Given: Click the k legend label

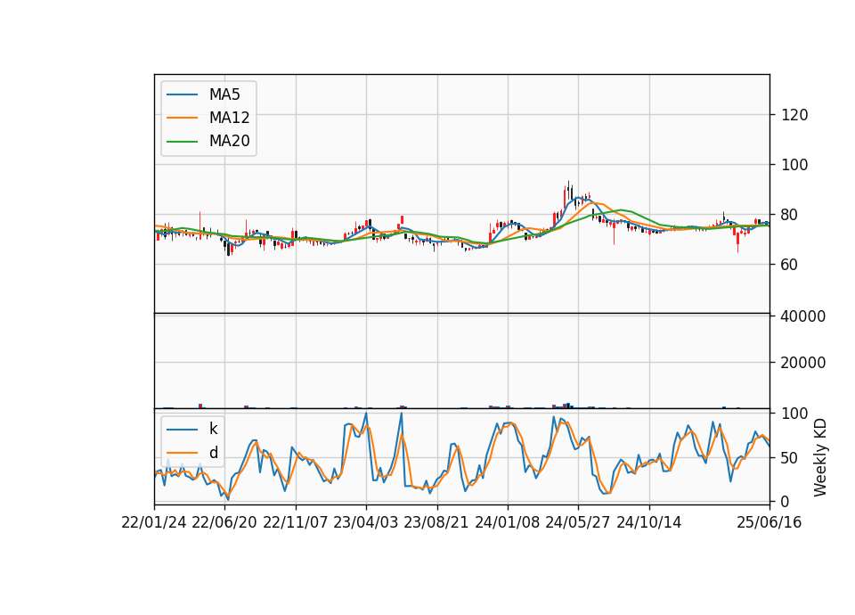Looking at the screenshot, I should [213, 429].
